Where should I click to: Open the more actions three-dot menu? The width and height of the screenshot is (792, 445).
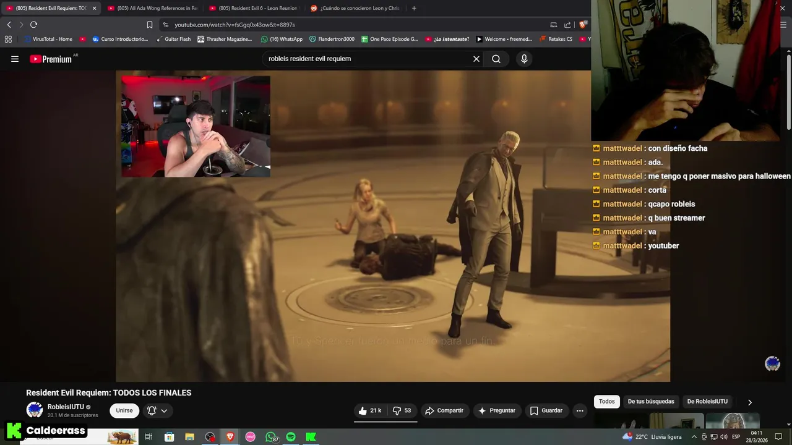pyautogui.click(x=580, y=410)
